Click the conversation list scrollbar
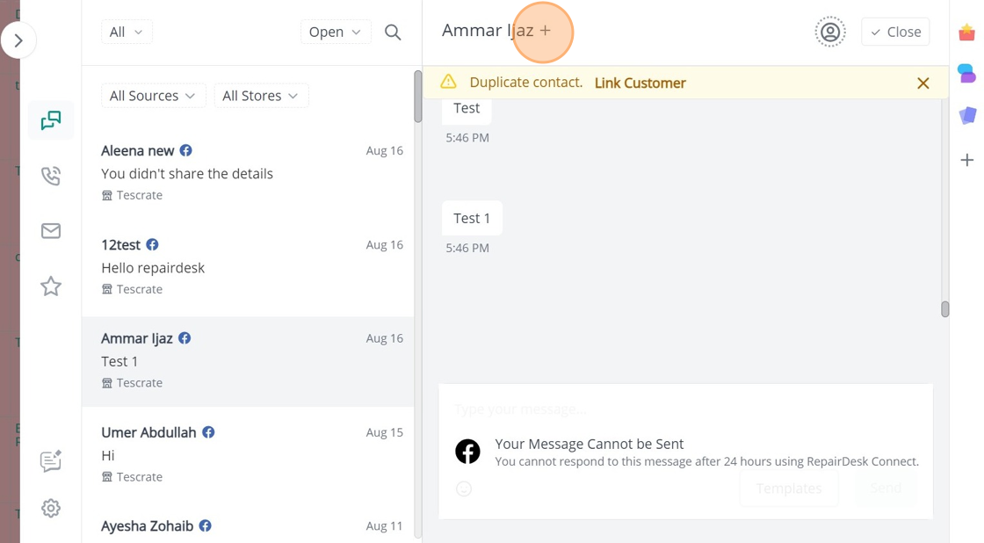This screenshot has height=543, width=984. (x=418, y=97)
